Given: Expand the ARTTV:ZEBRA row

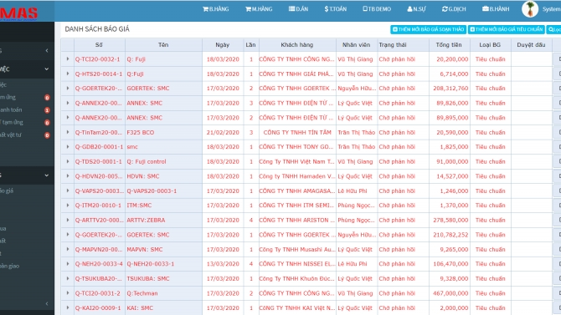Looking at the screenshot, I should tap(68, 220).
